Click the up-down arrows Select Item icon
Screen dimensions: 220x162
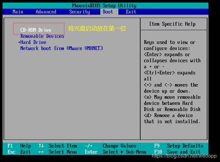tap(41, 146)
